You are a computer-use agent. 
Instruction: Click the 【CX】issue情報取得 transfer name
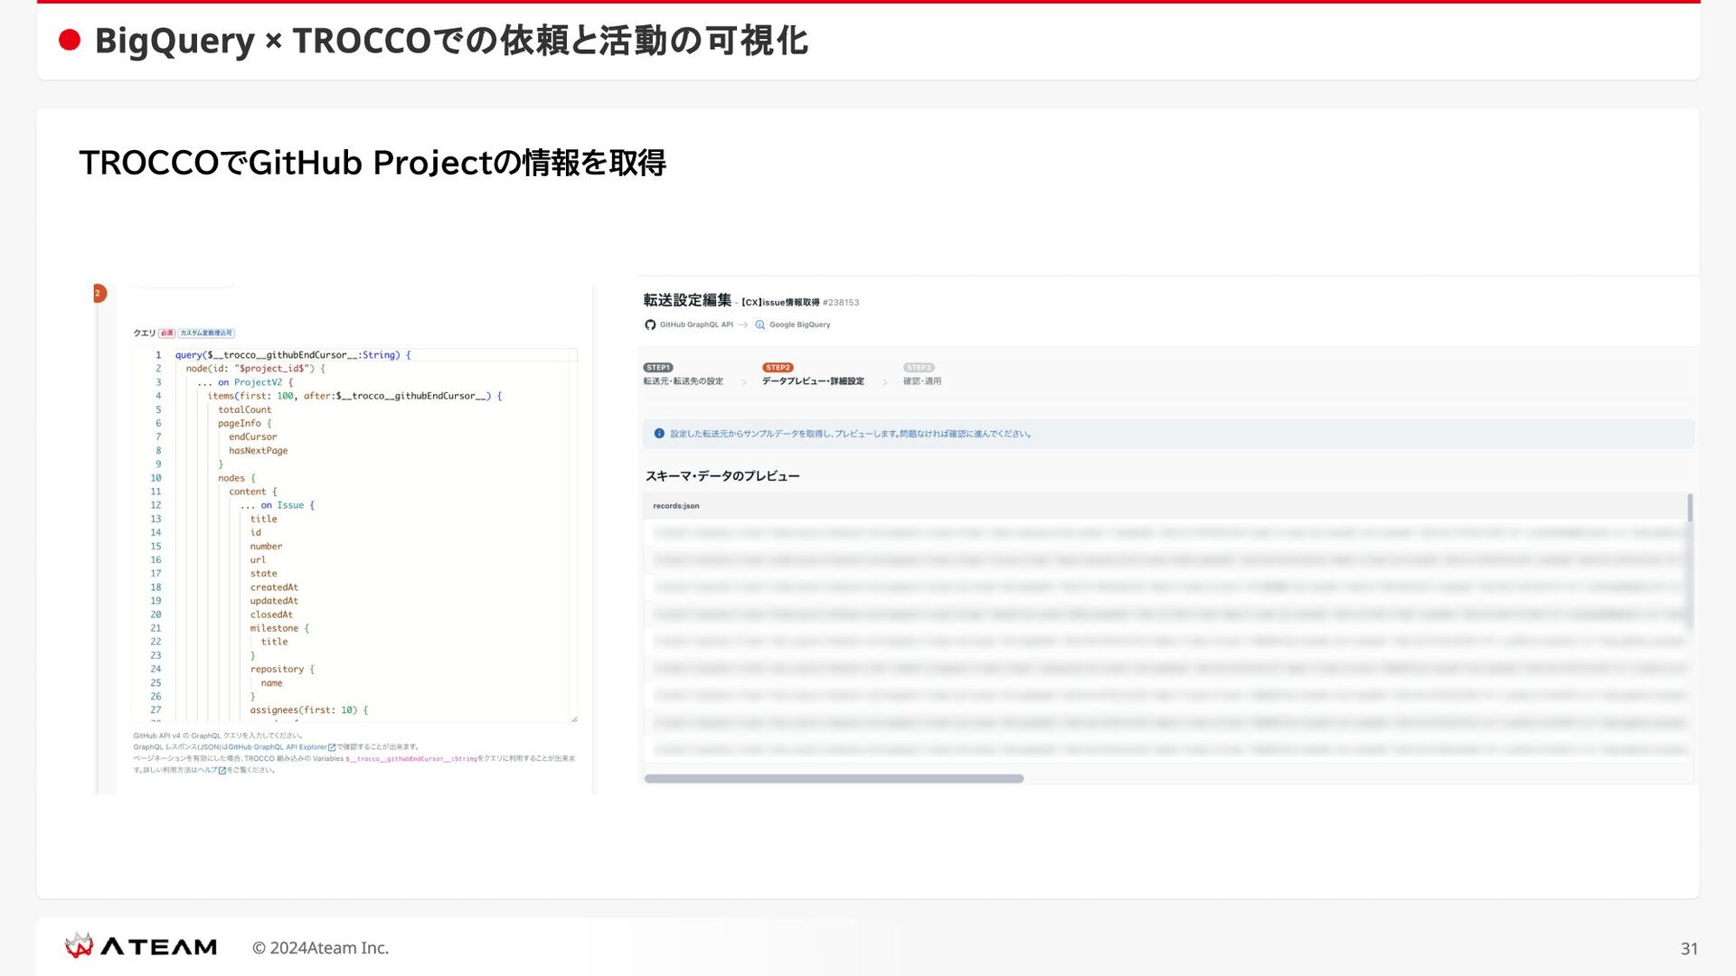(780, 303)
